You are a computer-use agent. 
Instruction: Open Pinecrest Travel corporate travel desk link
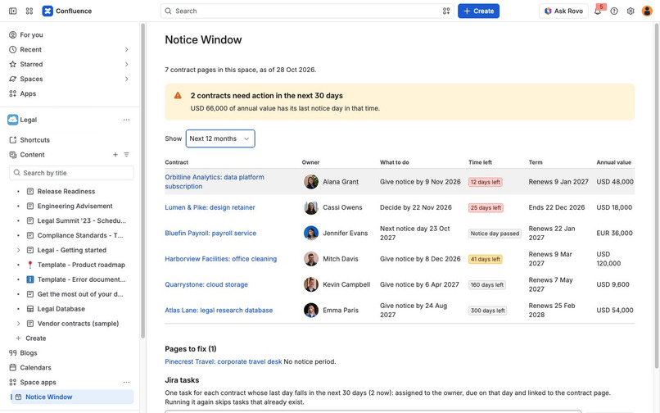point(224,361)
